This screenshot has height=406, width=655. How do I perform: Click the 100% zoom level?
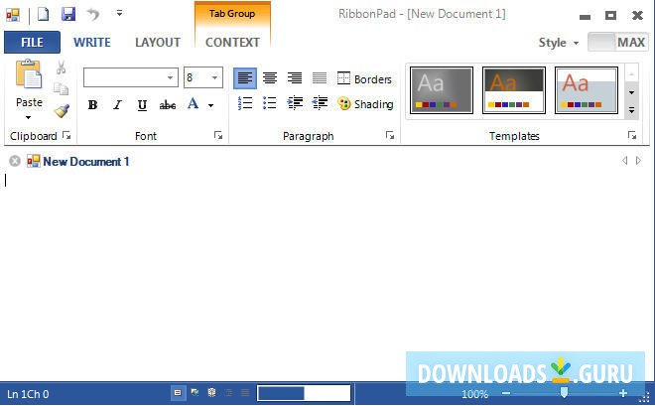474,394
